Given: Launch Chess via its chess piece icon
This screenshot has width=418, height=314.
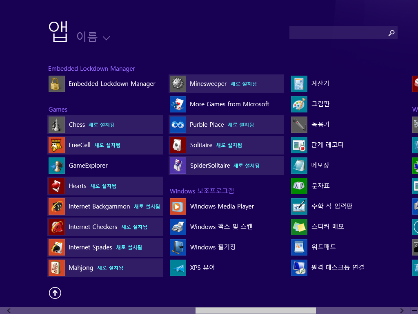Looking at the screenshot, I should click(56, 125).
